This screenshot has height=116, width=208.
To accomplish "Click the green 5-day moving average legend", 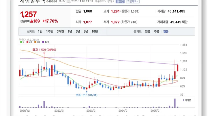I will pos(22,42).
